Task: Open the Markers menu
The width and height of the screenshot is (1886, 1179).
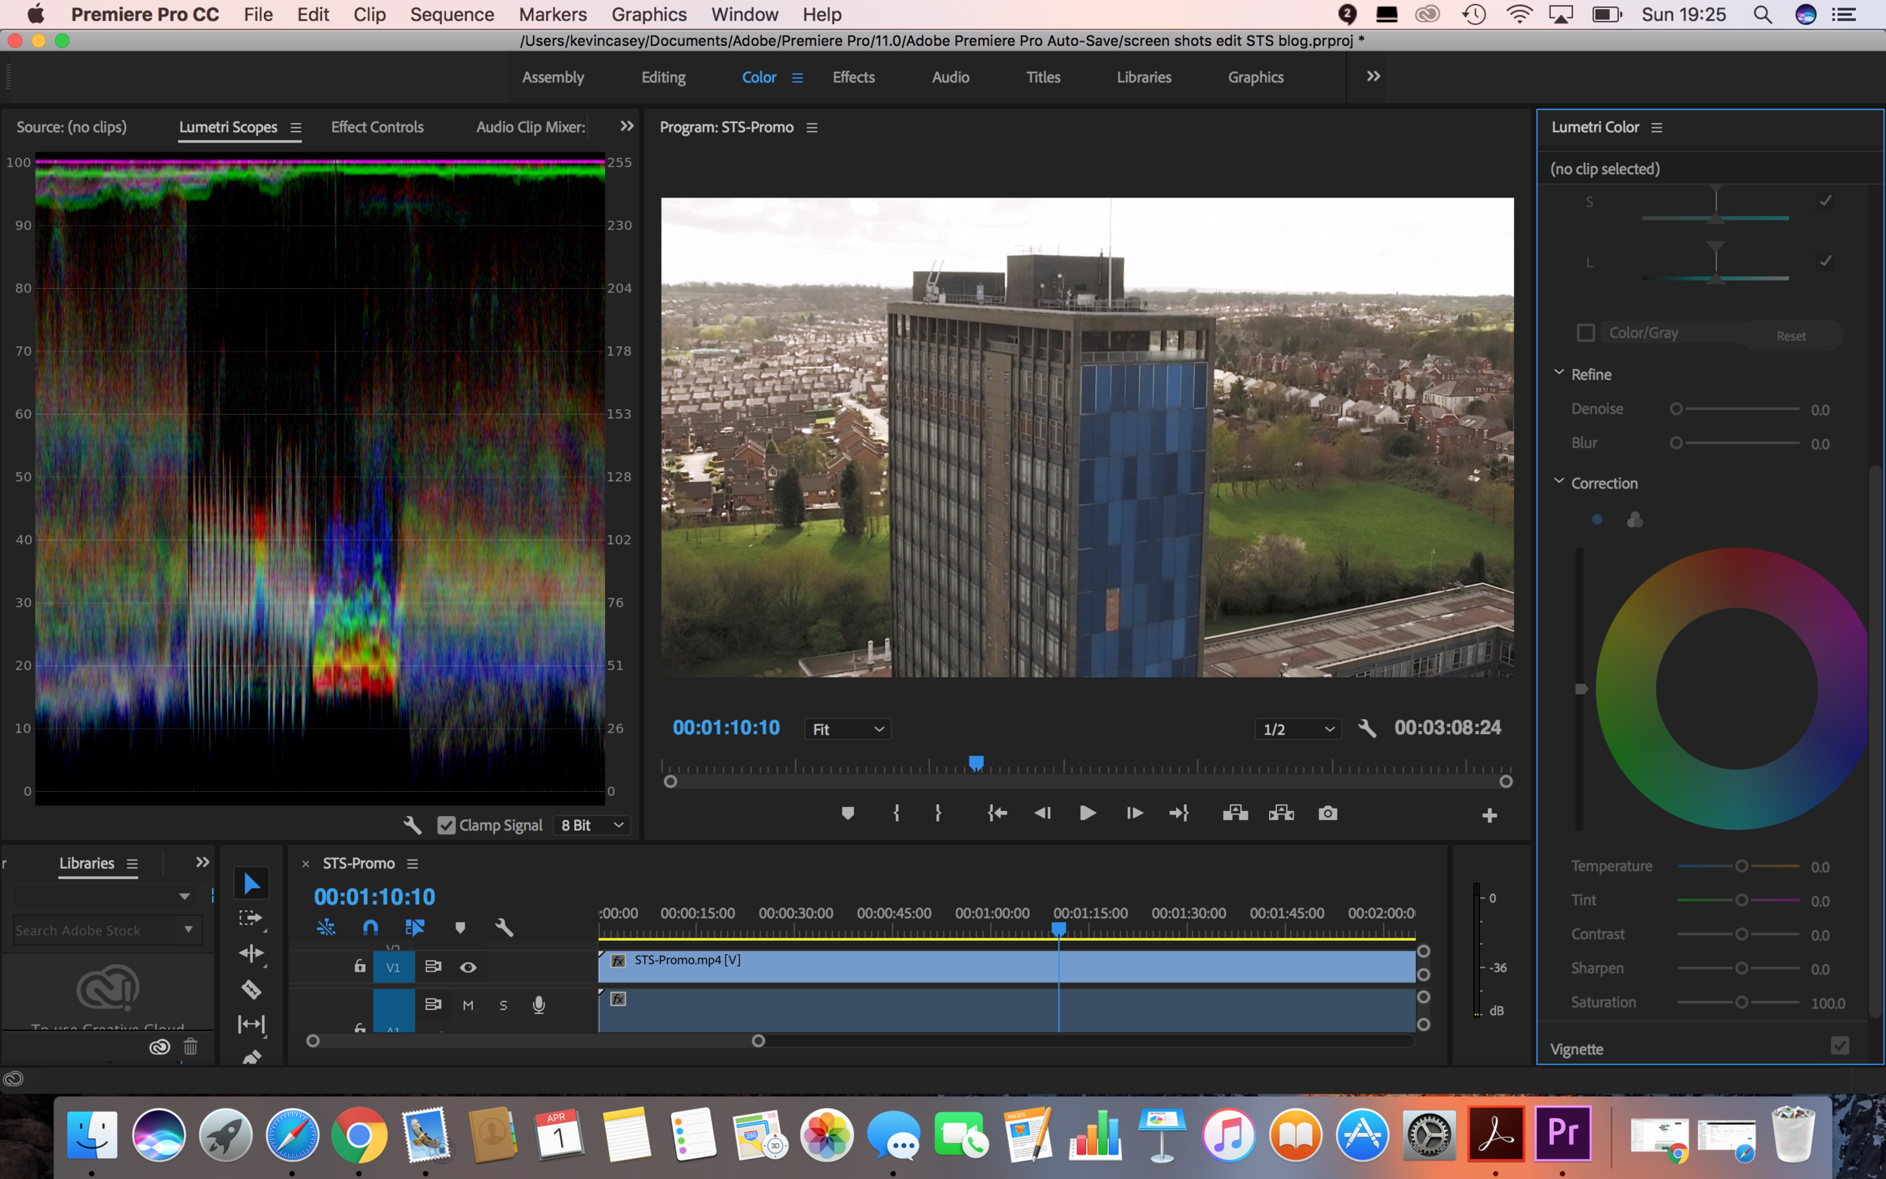Action: [x=553, y=14]
